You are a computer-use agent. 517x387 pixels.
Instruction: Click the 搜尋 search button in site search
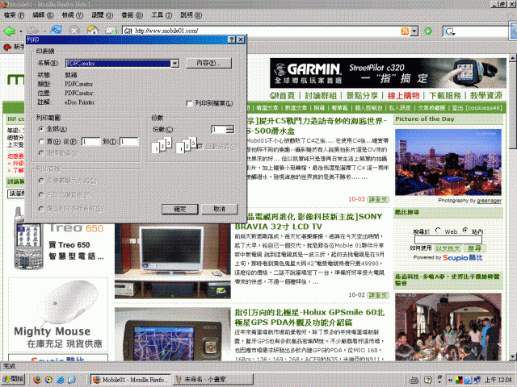[474, 248]
